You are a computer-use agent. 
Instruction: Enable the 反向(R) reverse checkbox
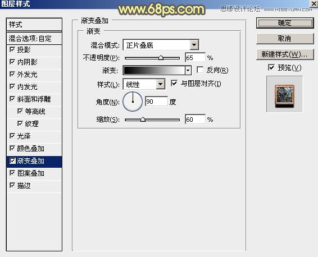click(x=200, y=70)
